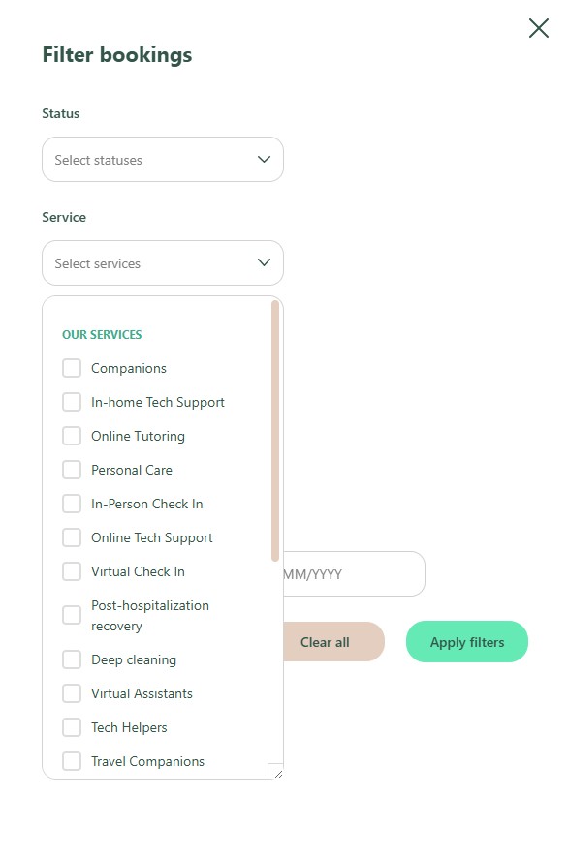Screen dimensions: 568x858
Task: Check the Tech Helpers option
Action: 72,728
